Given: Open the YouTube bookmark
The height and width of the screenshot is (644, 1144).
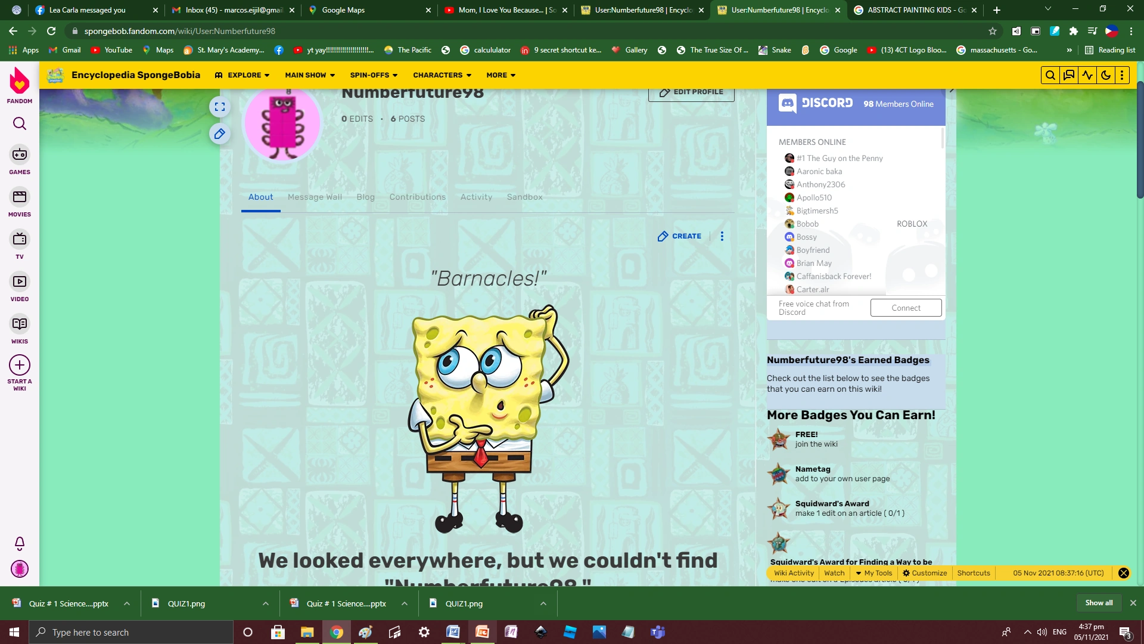Looking at the screenshot, I should (111, 50).
